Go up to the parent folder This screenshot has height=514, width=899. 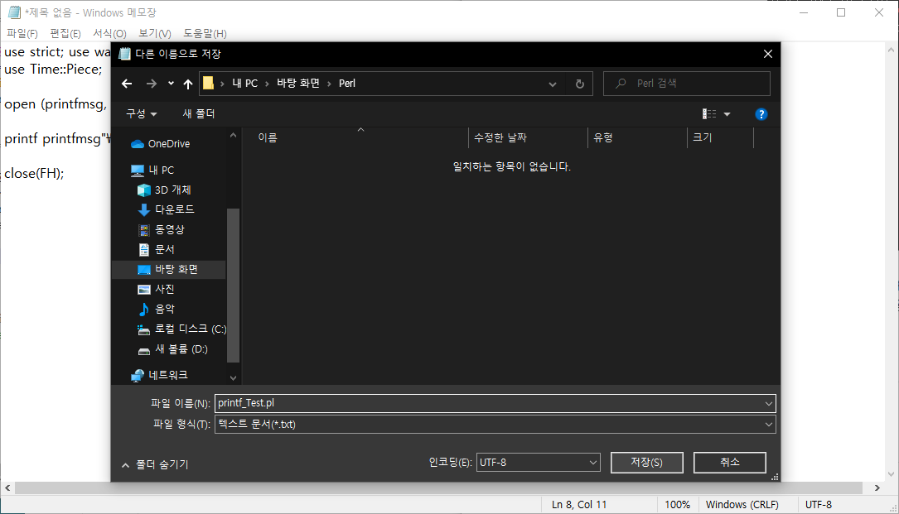(187, 83)
